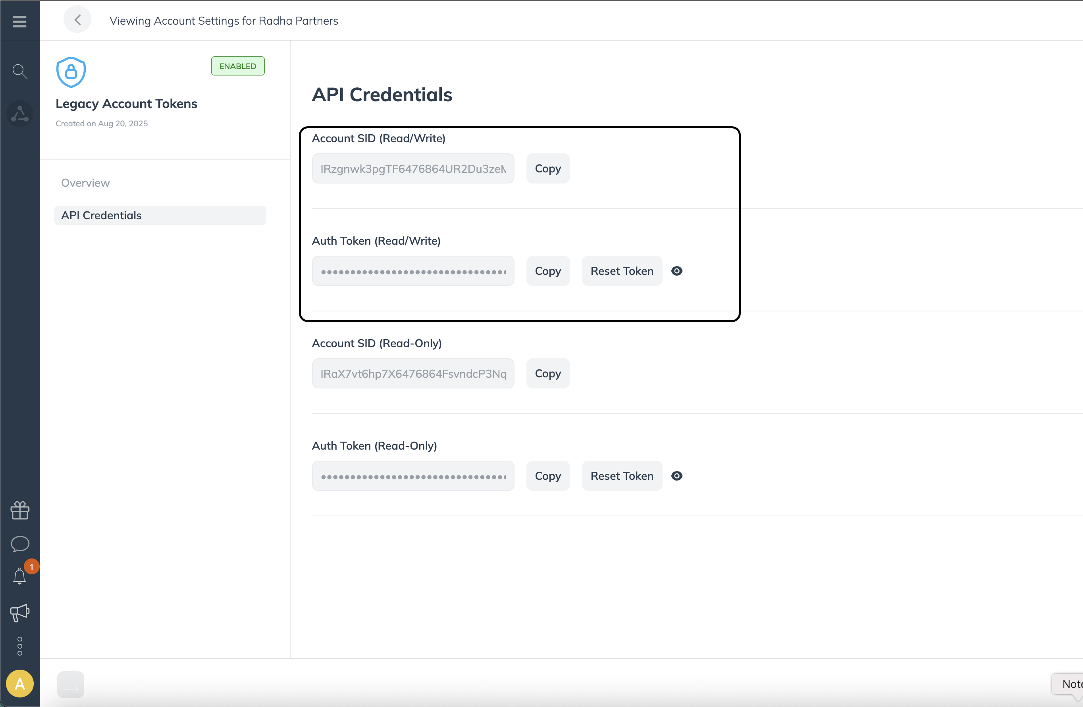Click the Read-Only Account SID field

[413, 373]
